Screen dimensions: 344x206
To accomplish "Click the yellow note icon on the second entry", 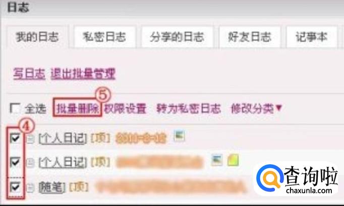I will (233, 160).
